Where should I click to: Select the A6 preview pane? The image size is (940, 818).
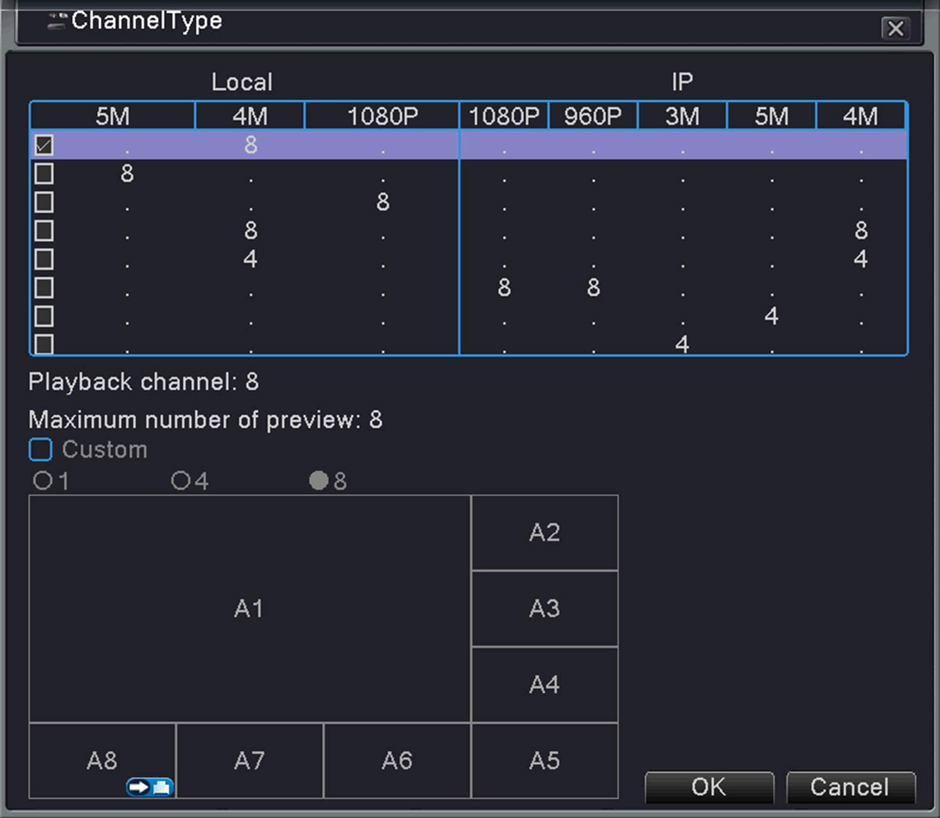click(x=397, y=760)
